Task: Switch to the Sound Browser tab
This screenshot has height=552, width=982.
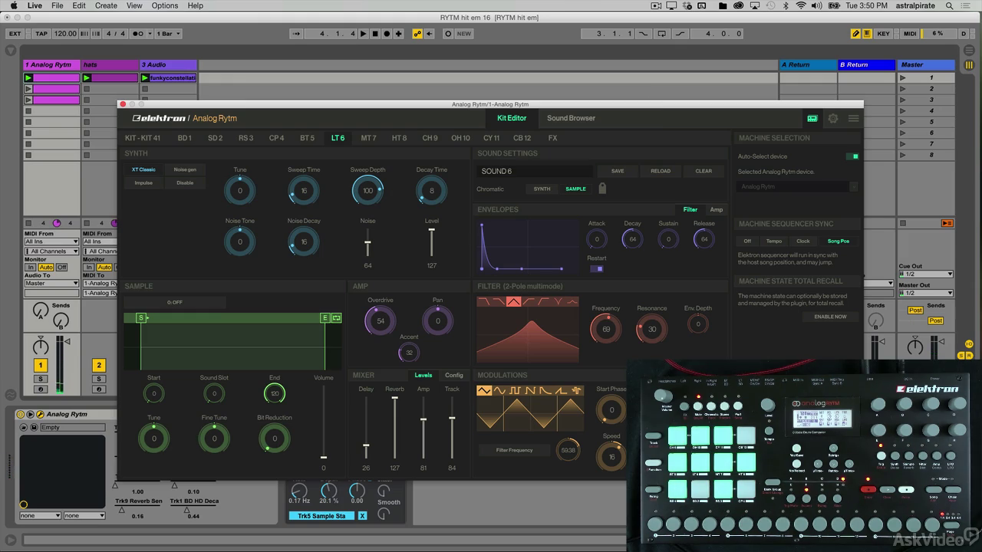Action: pos(571,118)
